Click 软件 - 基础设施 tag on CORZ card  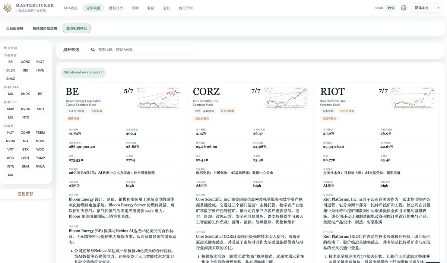click(205, 111)
